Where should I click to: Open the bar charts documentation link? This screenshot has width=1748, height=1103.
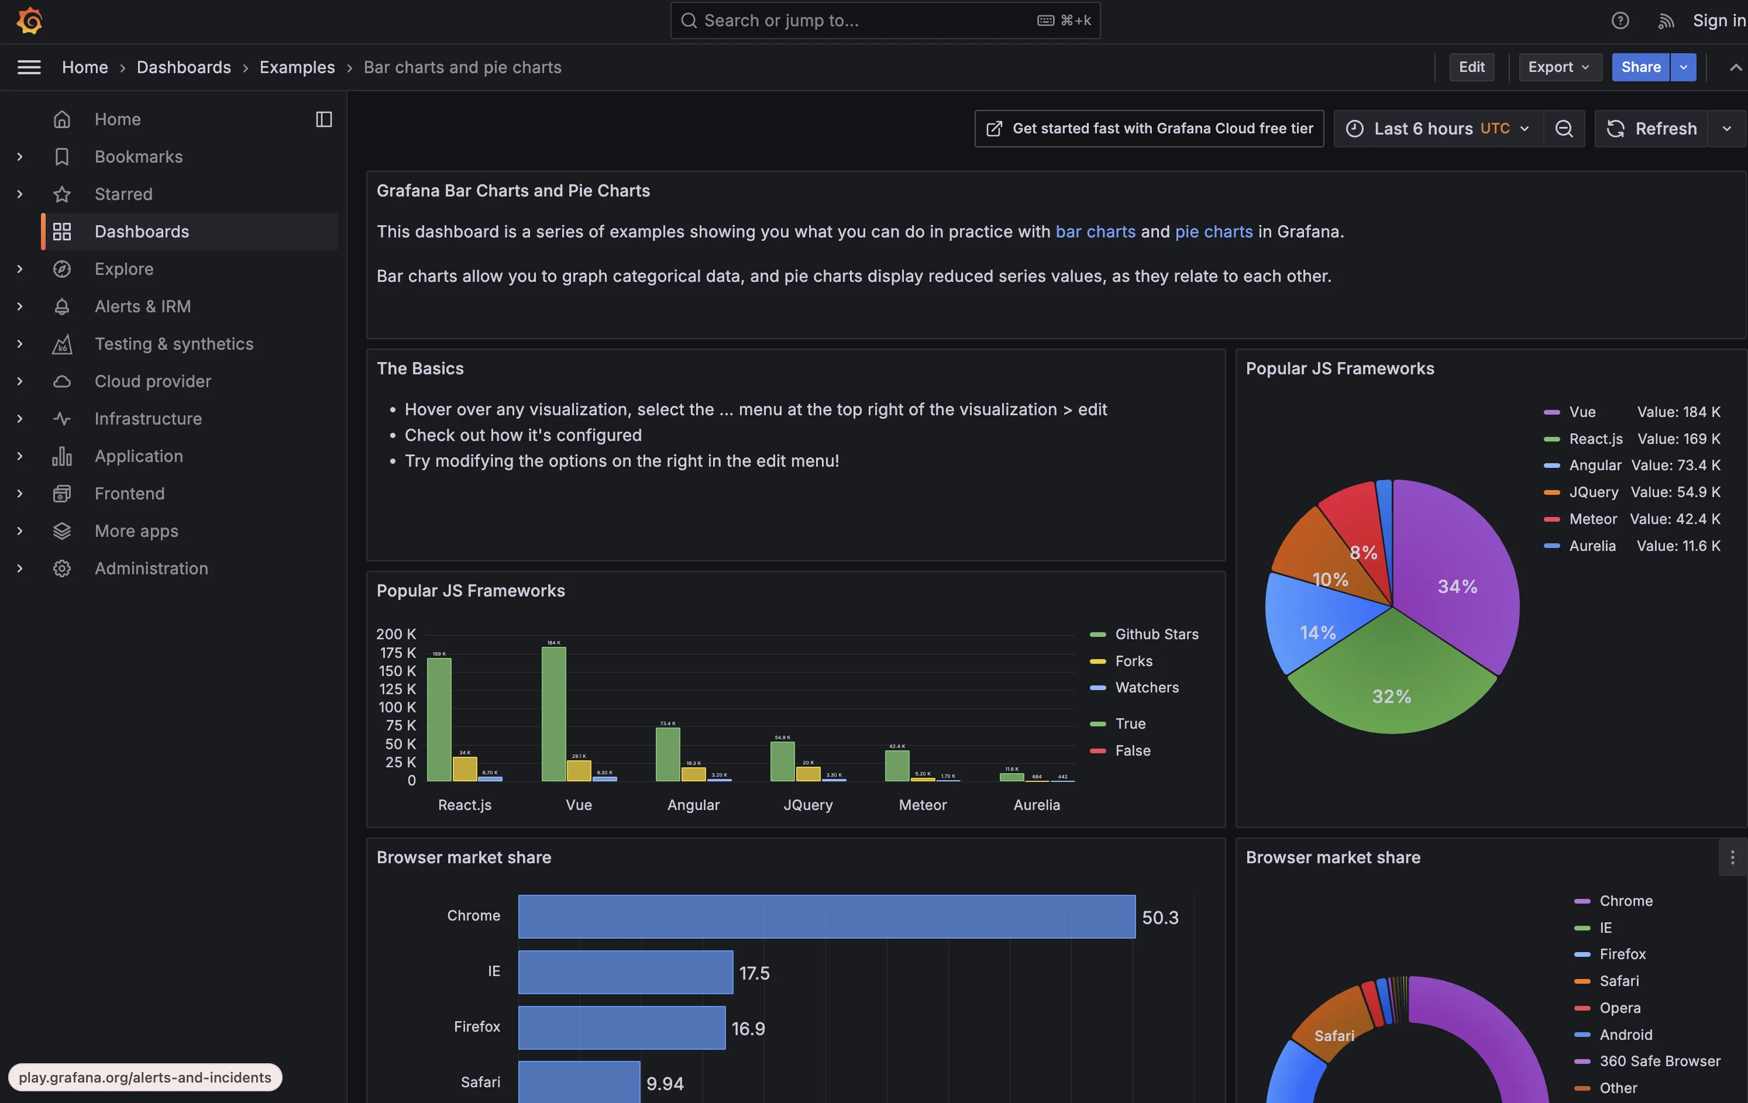point(1095,232)
